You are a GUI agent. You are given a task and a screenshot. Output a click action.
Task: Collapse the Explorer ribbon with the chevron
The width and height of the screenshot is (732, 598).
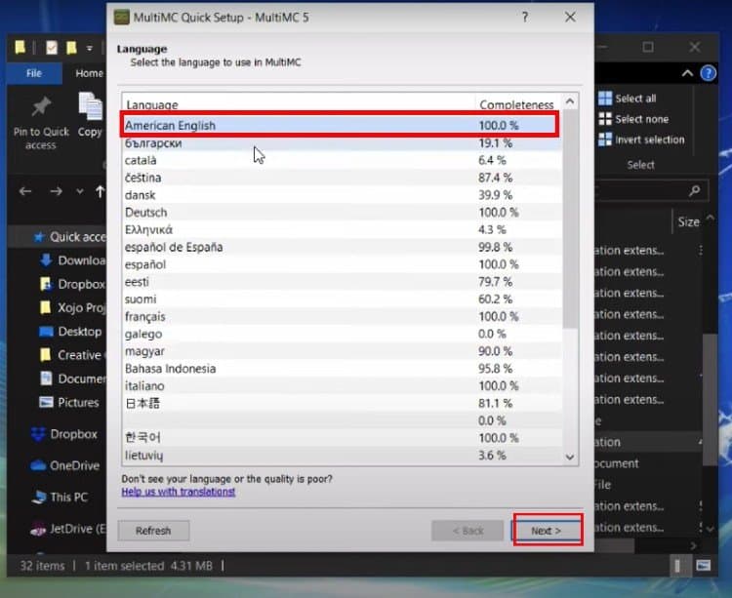[687, 73]
